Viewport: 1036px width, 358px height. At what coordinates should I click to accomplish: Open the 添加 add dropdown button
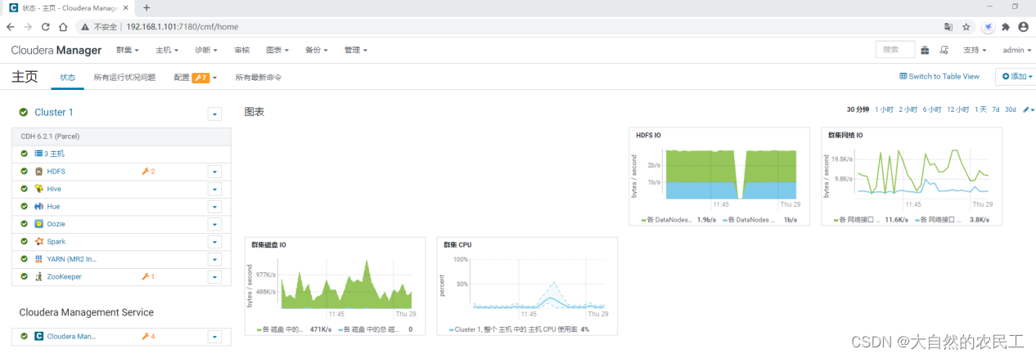click(x=1016, y=76)
